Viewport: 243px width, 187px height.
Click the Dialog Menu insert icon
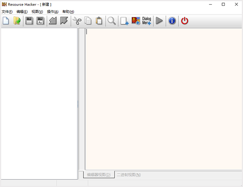click(147, 21)
